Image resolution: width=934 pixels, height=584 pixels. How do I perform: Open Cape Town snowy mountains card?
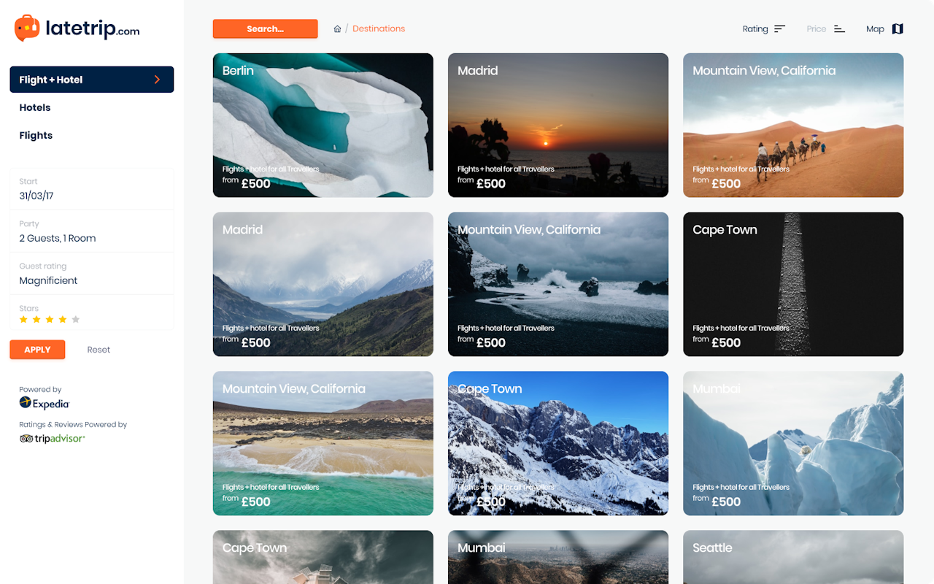click(558, 443)
